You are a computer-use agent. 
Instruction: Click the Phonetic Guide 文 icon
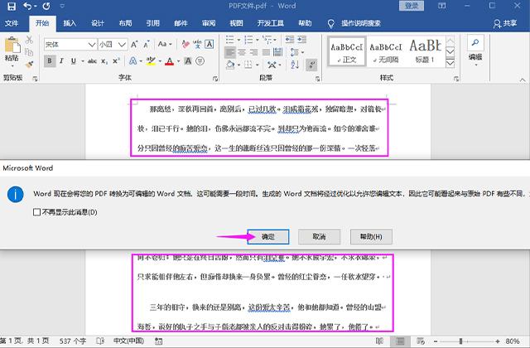click(197, 44)
